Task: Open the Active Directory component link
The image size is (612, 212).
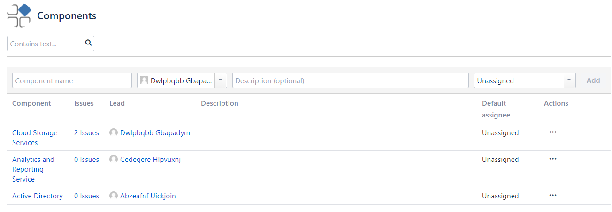Action: point(38,196)
